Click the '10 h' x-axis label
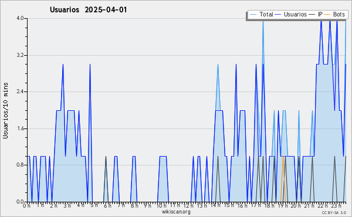 (161, 205)
